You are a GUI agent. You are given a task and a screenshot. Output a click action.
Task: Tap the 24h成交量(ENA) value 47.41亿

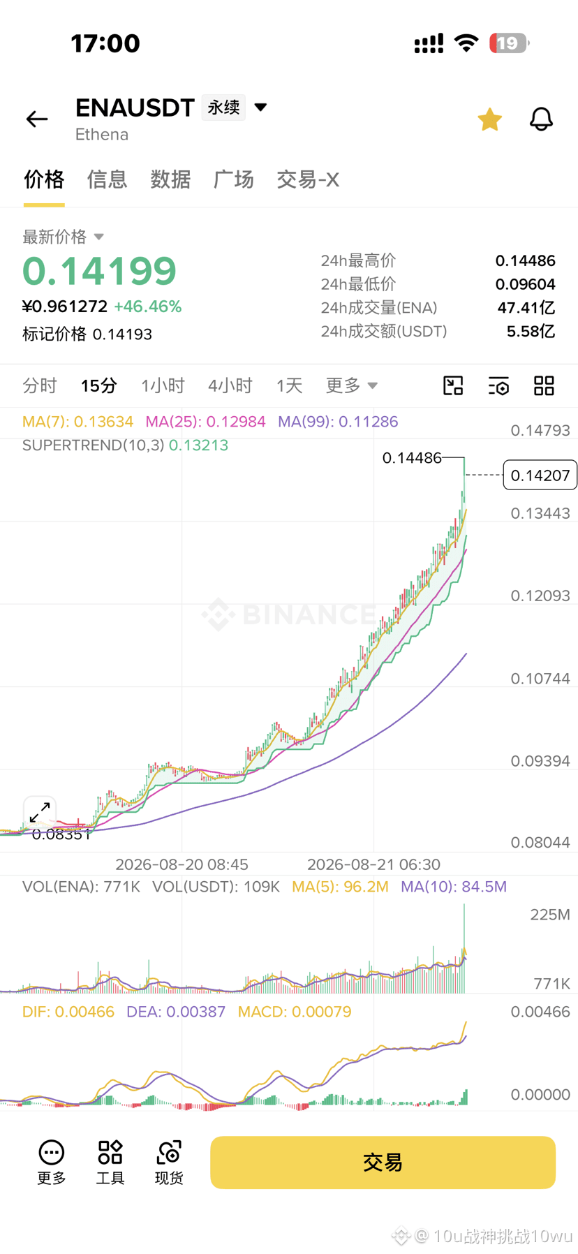[x=526, y=308]
